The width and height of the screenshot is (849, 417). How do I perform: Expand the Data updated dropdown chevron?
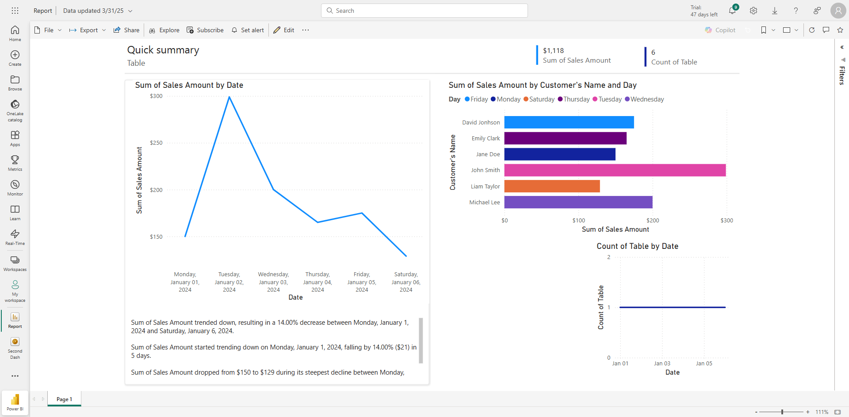[130, 11]
